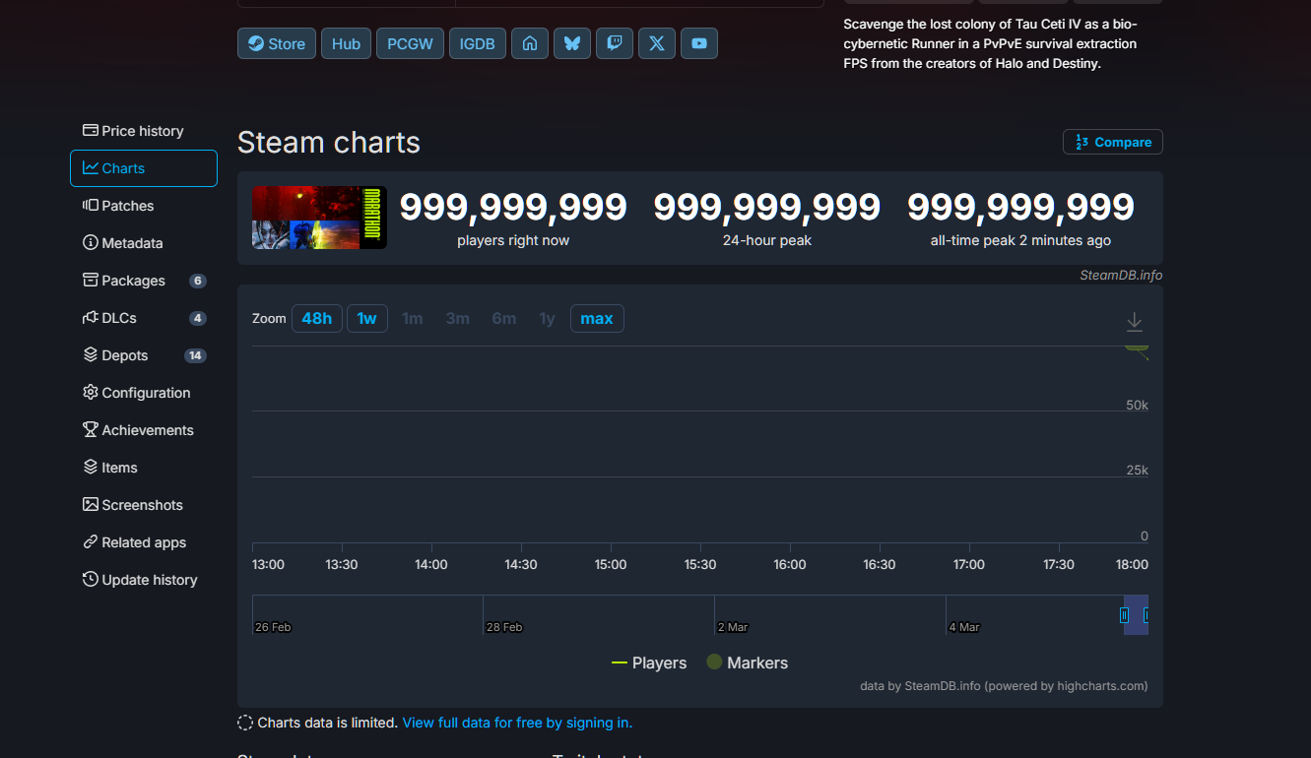Viewport: 1311px width, 758px height.
Task: Toggle the Players series in legend
Action: pos(649,663)
